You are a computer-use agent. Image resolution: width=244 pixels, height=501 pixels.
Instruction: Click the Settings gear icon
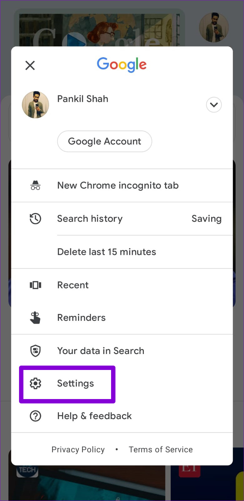click(x=35, y=383)
